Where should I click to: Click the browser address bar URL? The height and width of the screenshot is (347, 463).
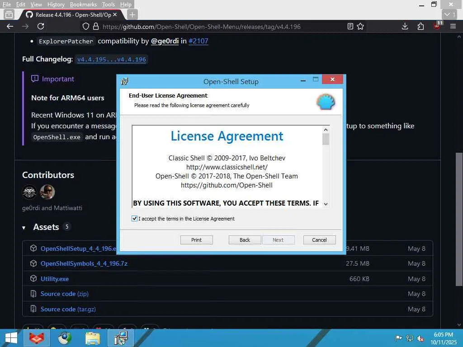click(x=201, y=27)
